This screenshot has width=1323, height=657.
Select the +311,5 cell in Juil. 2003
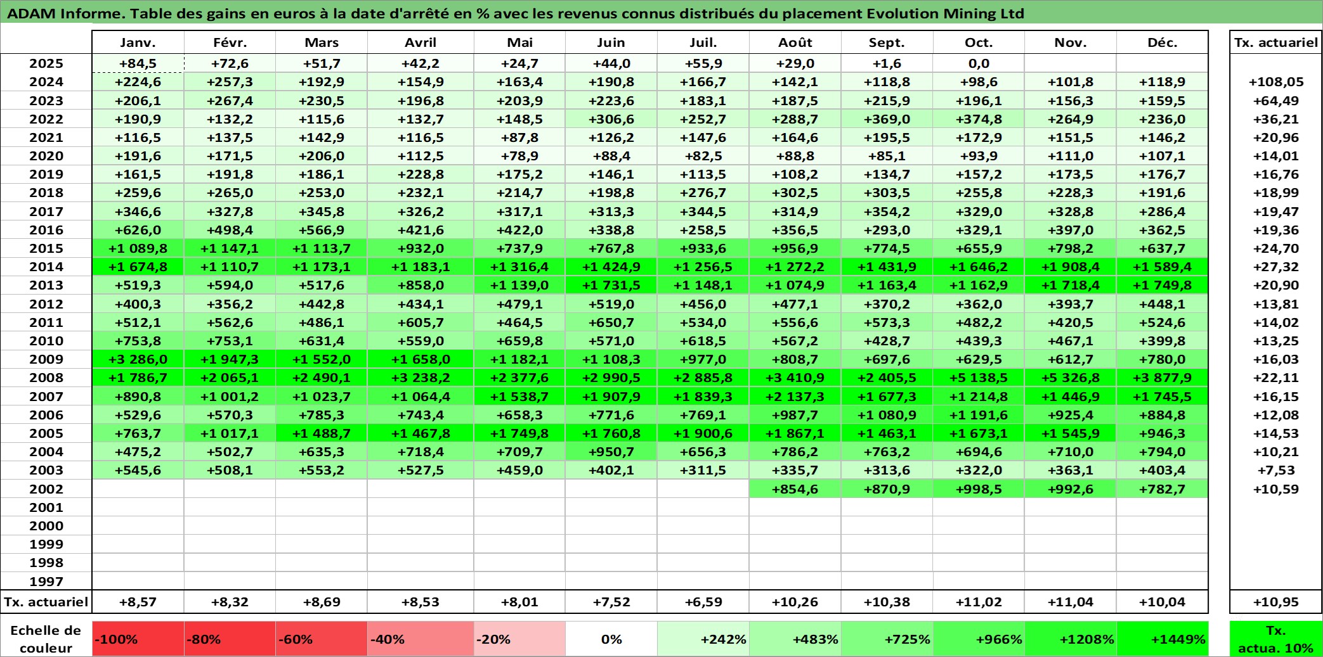click(x=703, y=470)
